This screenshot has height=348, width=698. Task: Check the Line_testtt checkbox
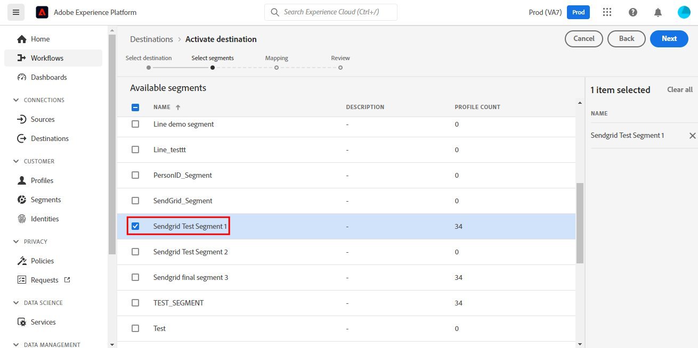(x=135, y=150)
